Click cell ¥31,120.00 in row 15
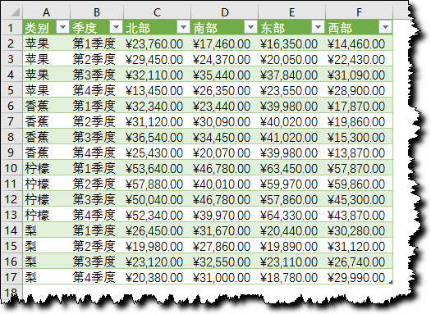The image size is (431, 314). 359,246
